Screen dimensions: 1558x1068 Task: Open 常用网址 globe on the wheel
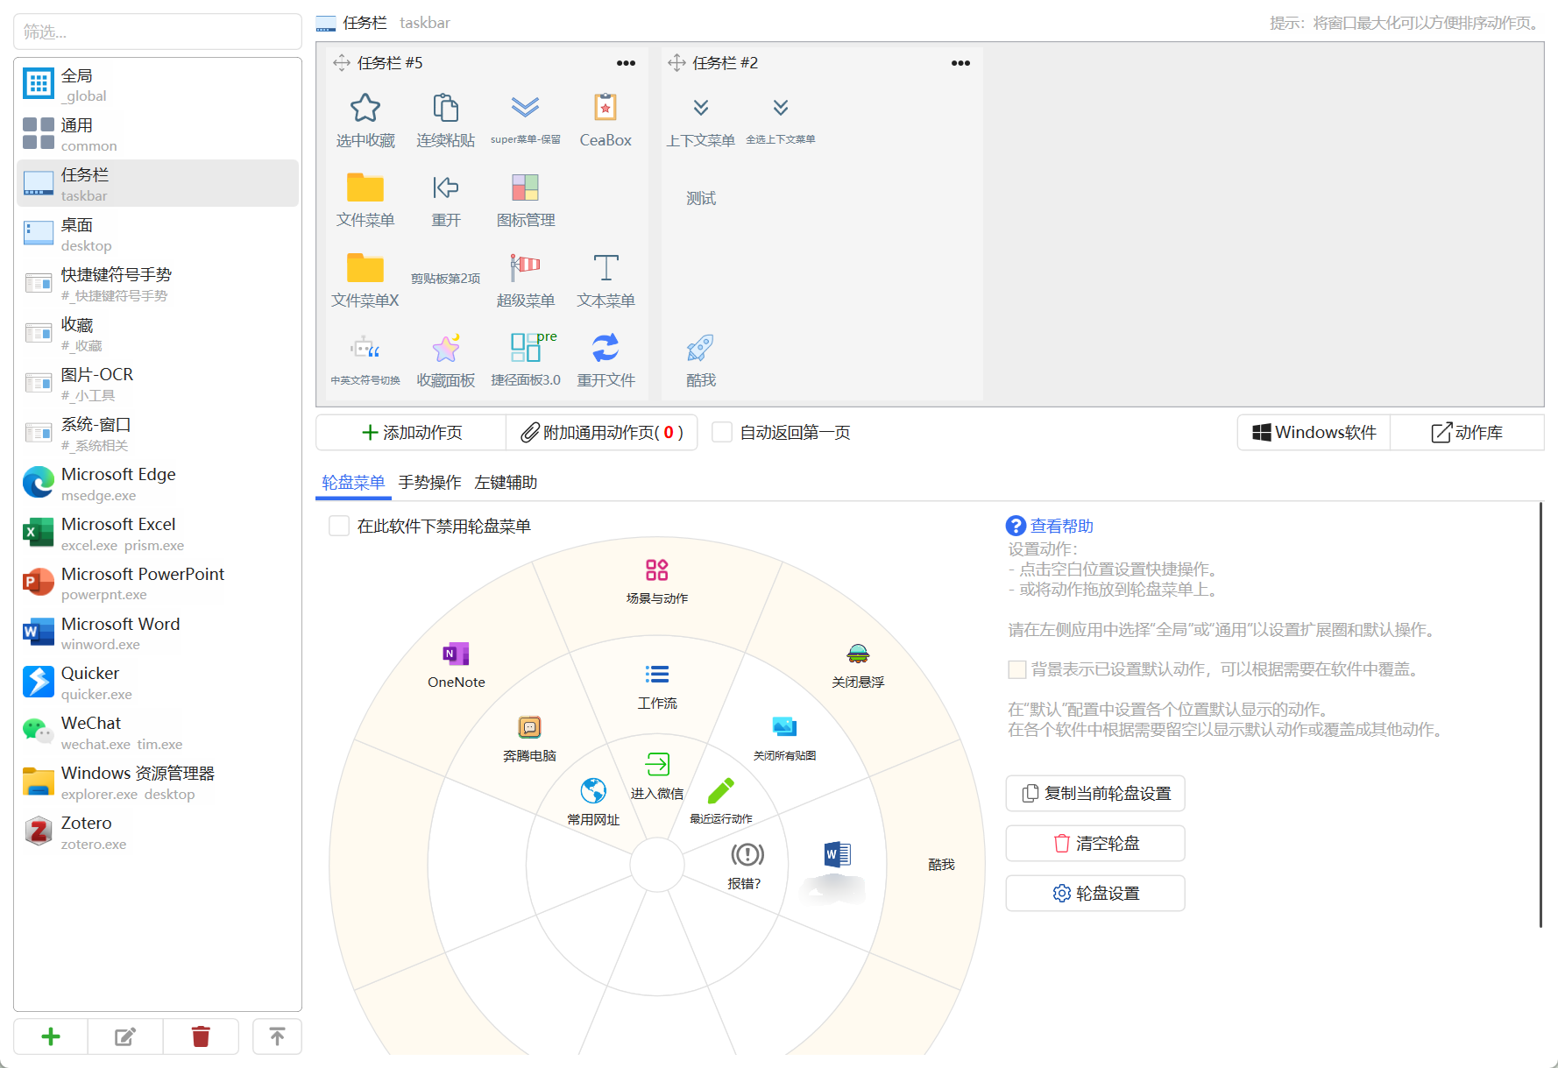point(593,802)
